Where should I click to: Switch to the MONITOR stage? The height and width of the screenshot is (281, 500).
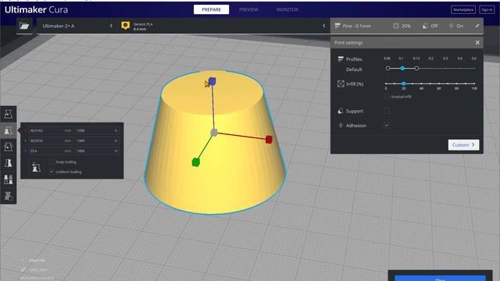[287, 9]
